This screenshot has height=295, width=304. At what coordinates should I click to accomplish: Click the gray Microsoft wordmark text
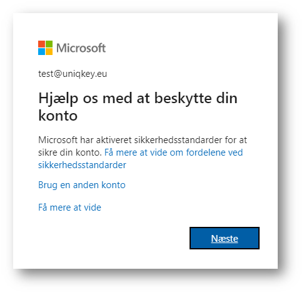81,48
